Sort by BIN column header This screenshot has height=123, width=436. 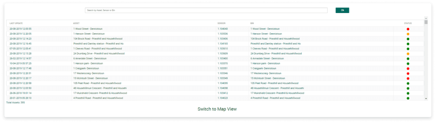[x=252, y=23]
